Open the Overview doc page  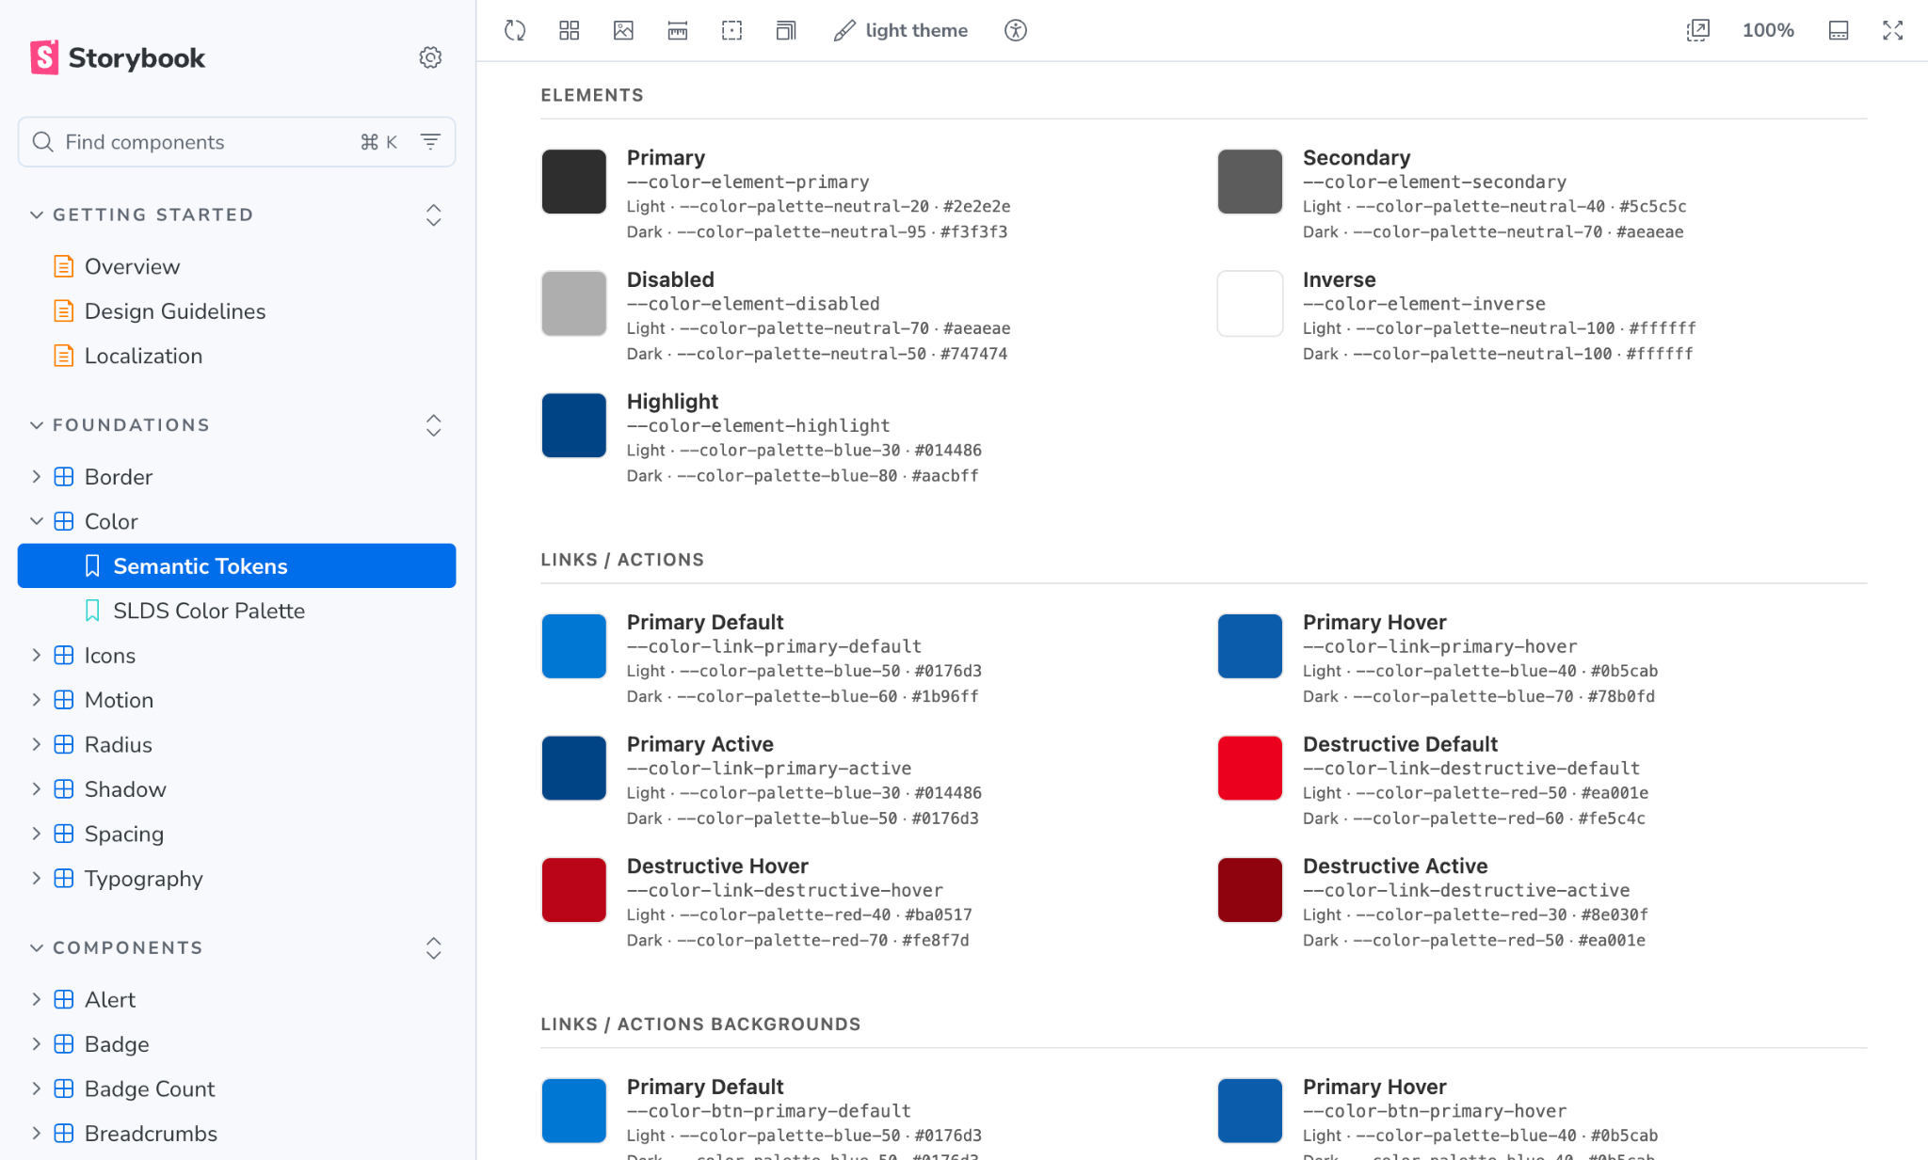pyautogui.click(x=132, y=266)
